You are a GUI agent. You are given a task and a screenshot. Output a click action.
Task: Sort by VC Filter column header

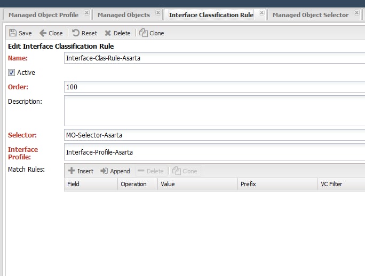coord(342,184)
